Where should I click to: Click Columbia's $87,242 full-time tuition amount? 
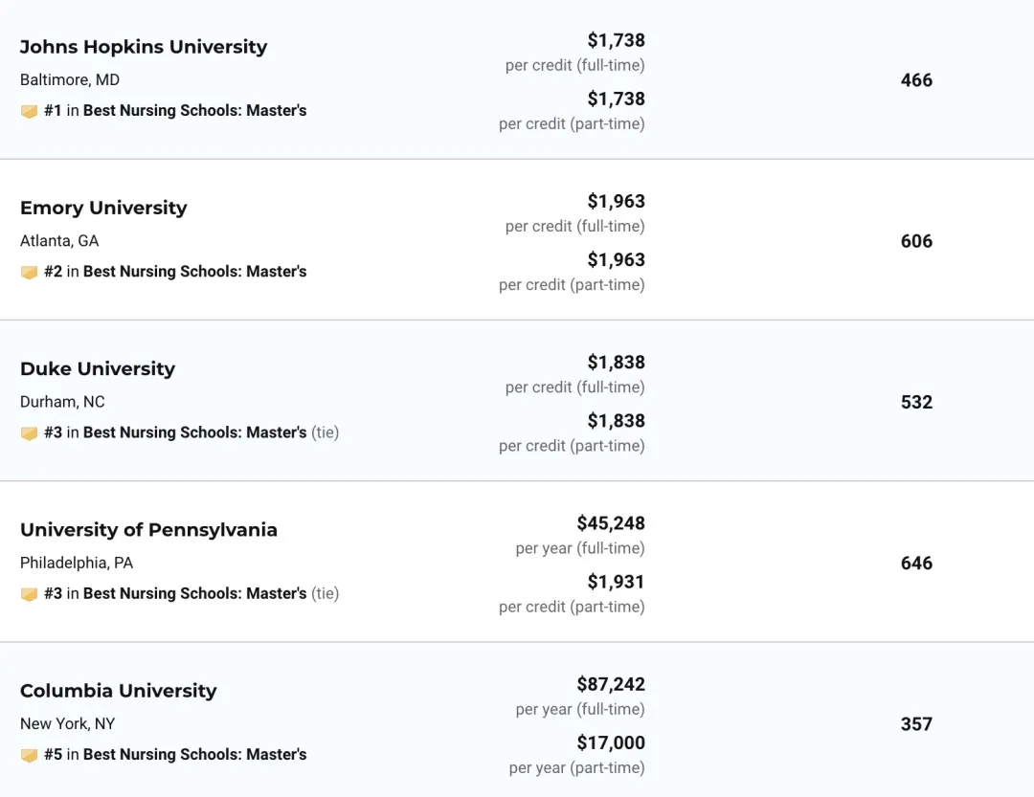pos(611,684)
